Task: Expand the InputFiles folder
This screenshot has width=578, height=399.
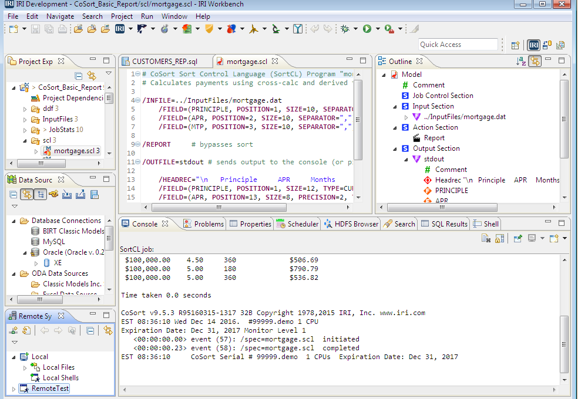Action: (x=25, y=120)
